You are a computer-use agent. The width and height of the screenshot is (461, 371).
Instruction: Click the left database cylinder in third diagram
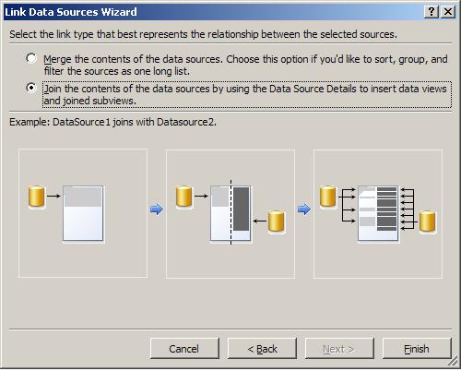click(327, 197)
